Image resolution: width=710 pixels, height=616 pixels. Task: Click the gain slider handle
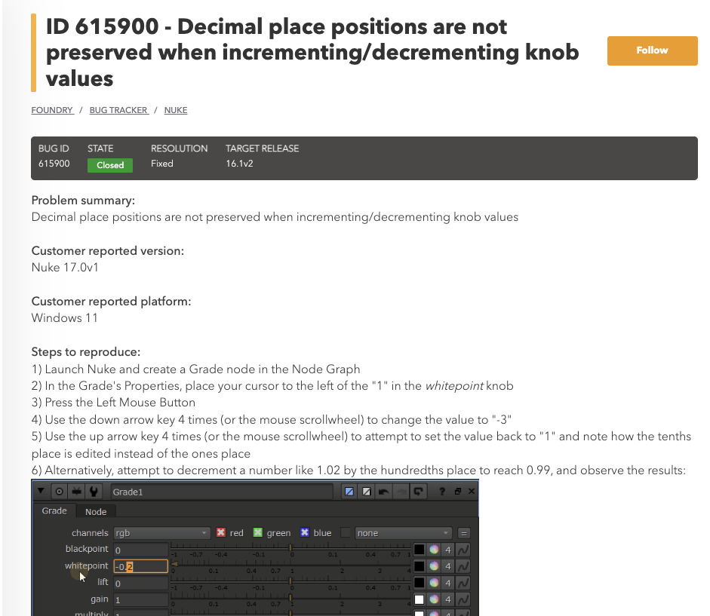click(290, 597)
